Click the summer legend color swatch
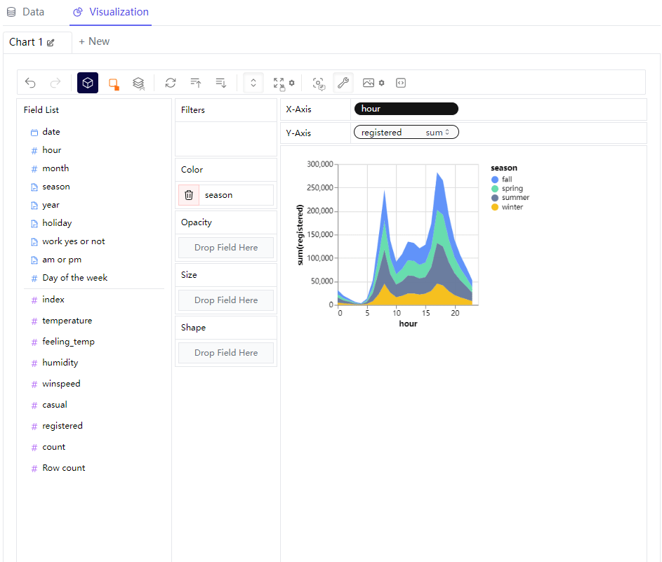Image resolution: width=662 pixels, height=562 pixels. tap(495, 198)
